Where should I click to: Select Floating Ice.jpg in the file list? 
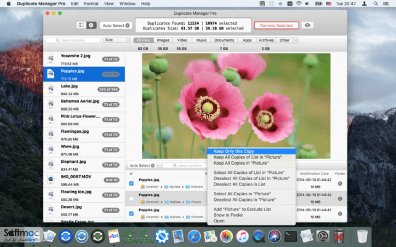coord(84,195)
